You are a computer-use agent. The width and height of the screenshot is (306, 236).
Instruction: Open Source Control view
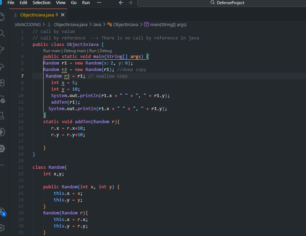2,50
